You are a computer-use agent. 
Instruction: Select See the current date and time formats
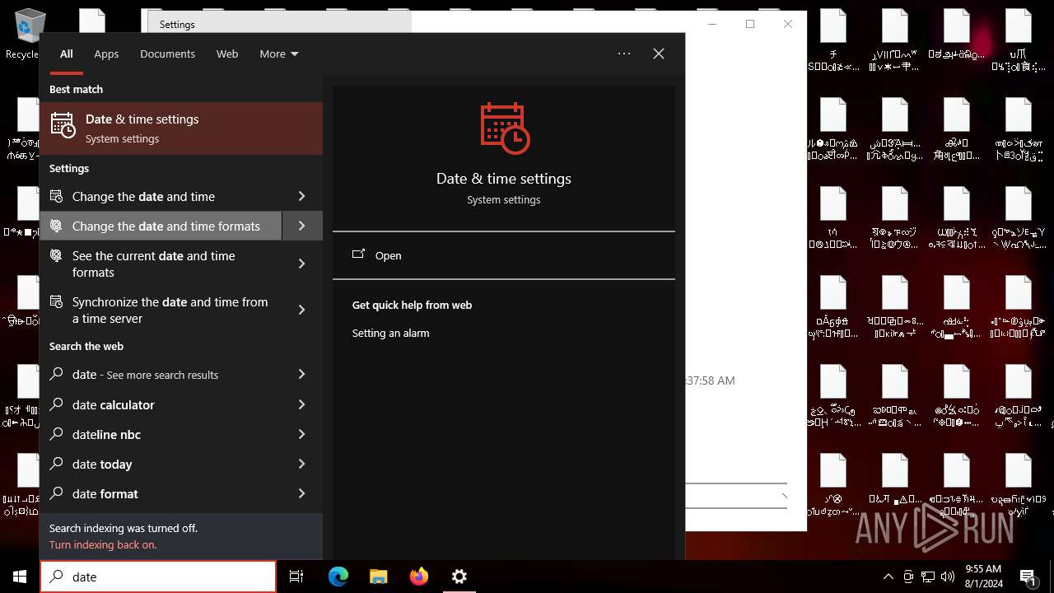tap(161, 264)
